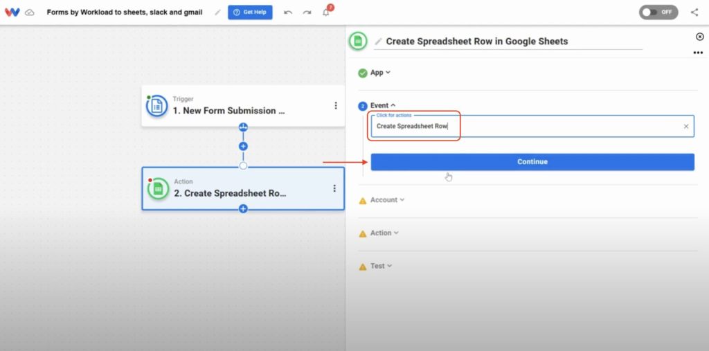Open the Get Help button
The width and height of the screenshot is (709, 351).
(x=250, y=12)
